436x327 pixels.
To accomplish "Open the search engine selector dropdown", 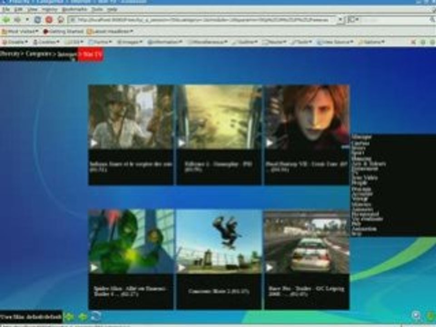I will click(353, 20).
